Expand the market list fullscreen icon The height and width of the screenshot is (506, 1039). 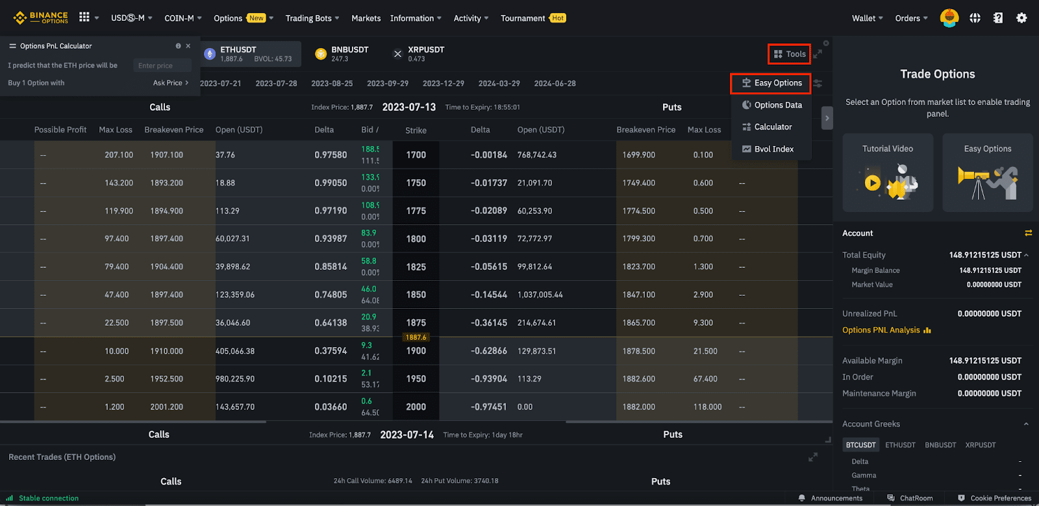click(x=818, y=54)
